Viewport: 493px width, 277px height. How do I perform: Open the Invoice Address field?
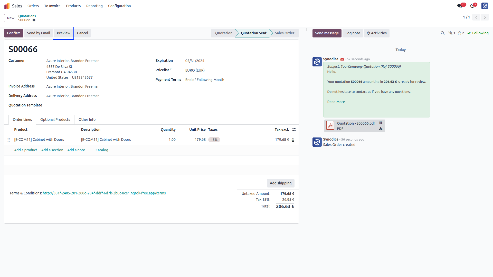pyautogui.click(x=73, y=86)
